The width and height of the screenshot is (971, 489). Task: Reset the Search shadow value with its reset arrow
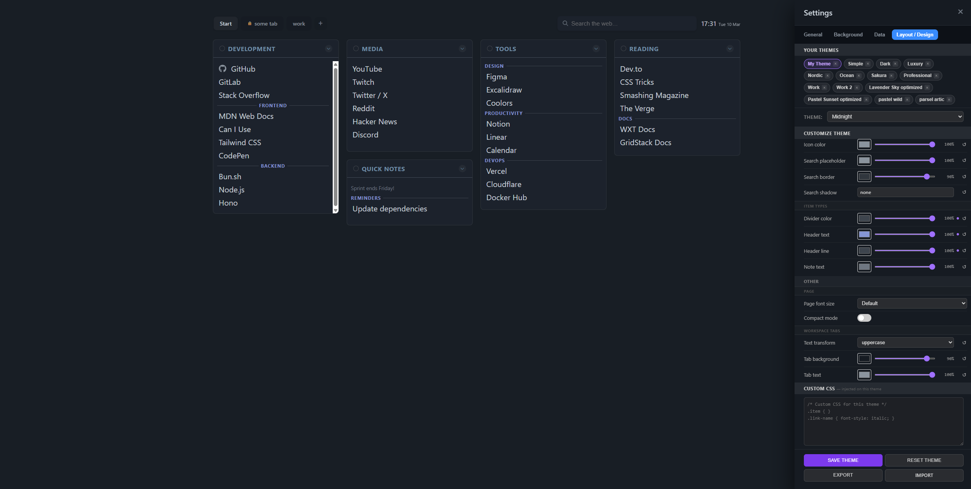tap(964, 192)
